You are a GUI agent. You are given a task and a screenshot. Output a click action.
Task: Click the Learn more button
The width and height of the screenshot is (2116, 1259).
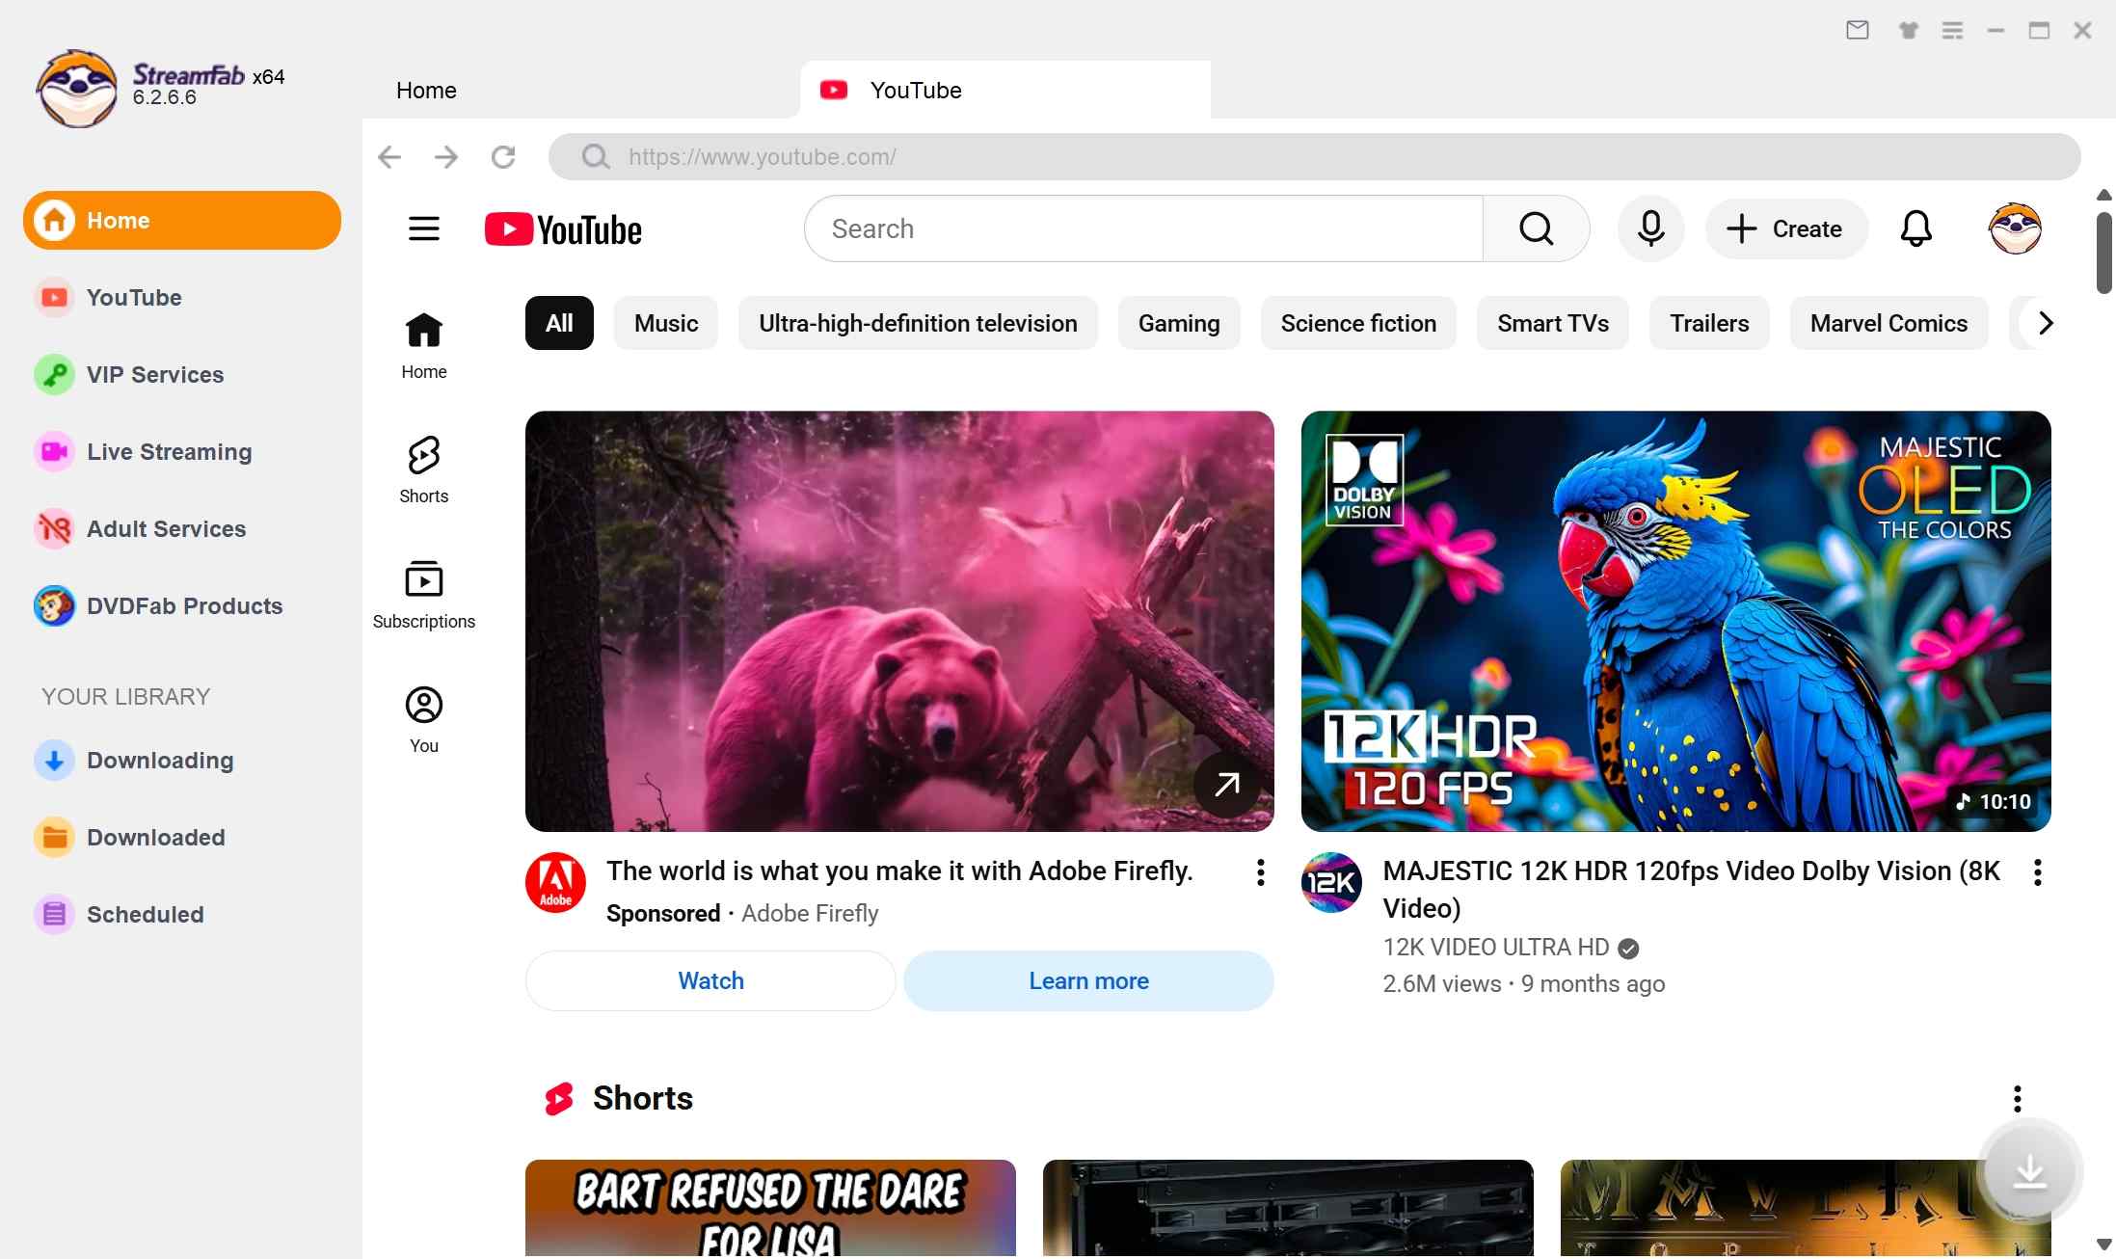[1087, 980]
